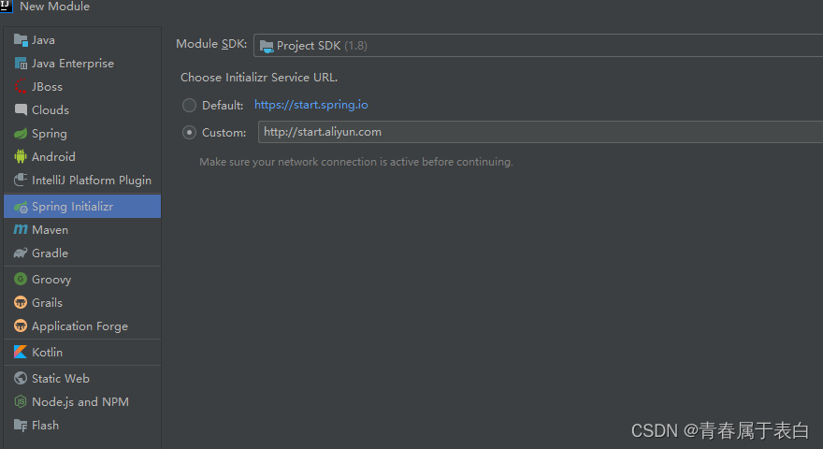The height and width of the screenshot is (449, 823).
Task: Open the Module SDK dropdown
Action: (x=538, y=46)
